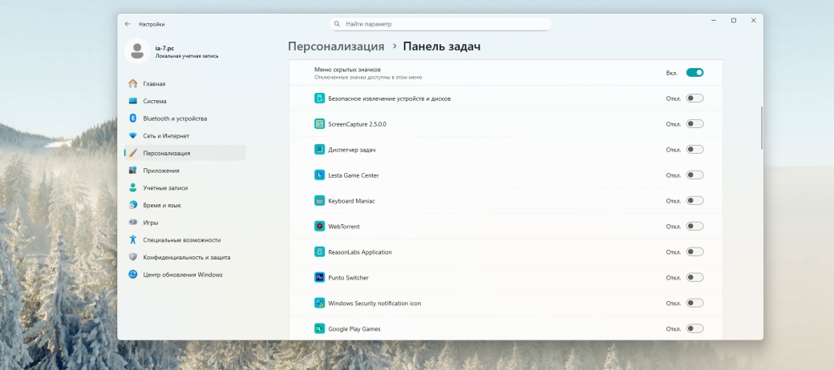Click the Lesta Game Center label
Image resolution: width=834 pixels, height=370 pixels.
[x=354, y=175]
